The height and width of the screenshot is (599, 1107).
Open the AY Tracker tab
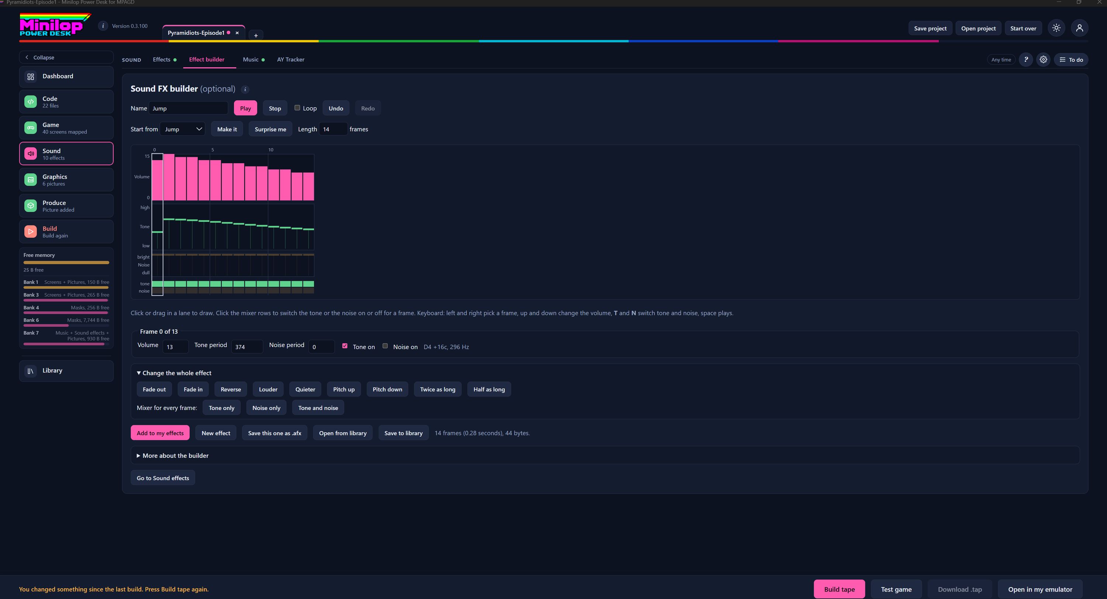point(290,60)
